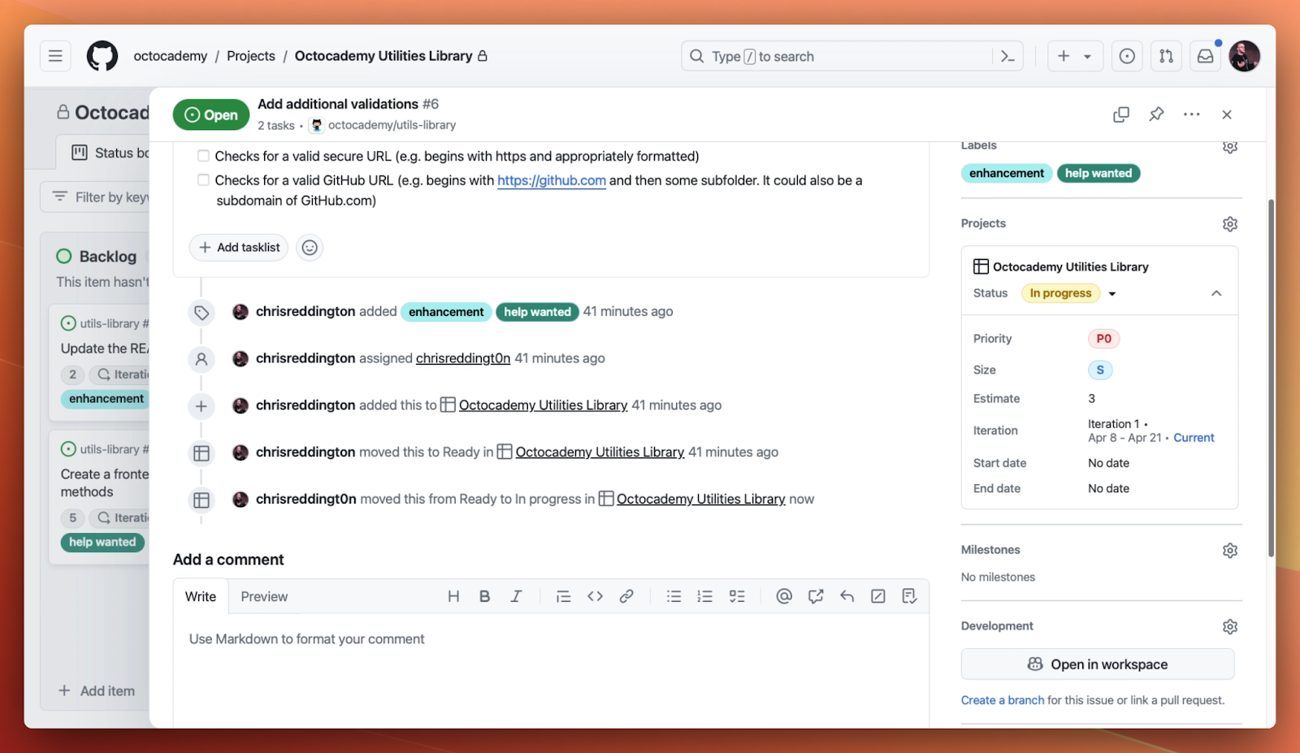The height and width of the screenshot is (753, 1300).
Task: Open the emoji picker below the tasklist
Action: [x=309, y=247]
